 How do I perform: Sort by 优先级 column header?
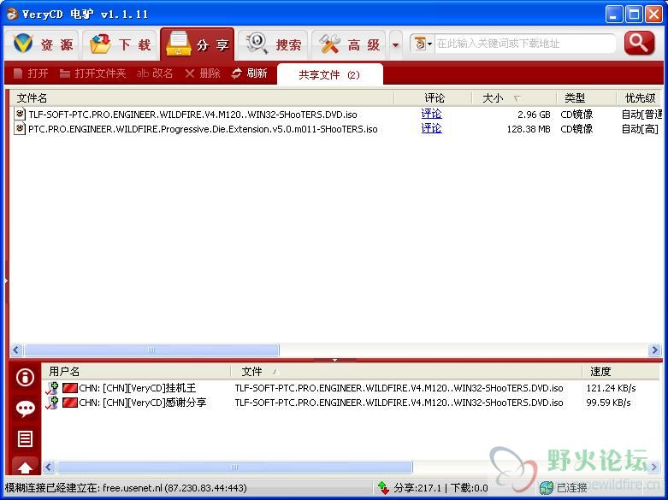pyautogui.click(x=639, y=98)
